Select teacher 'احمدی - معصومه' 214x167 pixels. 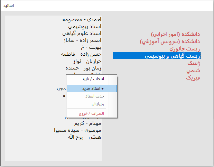[82, 20]
